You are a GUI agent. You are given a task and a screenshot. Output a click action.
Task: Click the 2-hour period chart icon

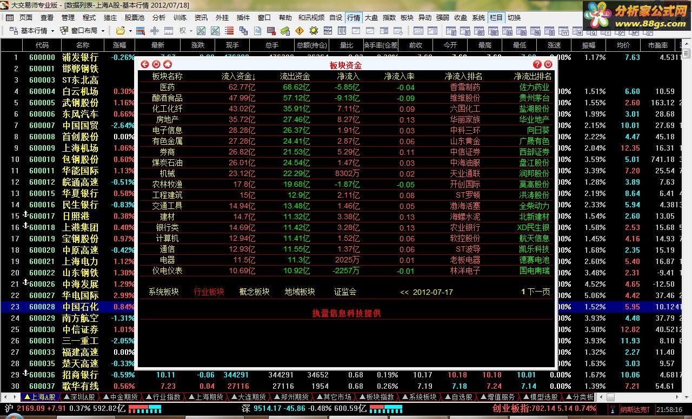[x=522, y=31]
